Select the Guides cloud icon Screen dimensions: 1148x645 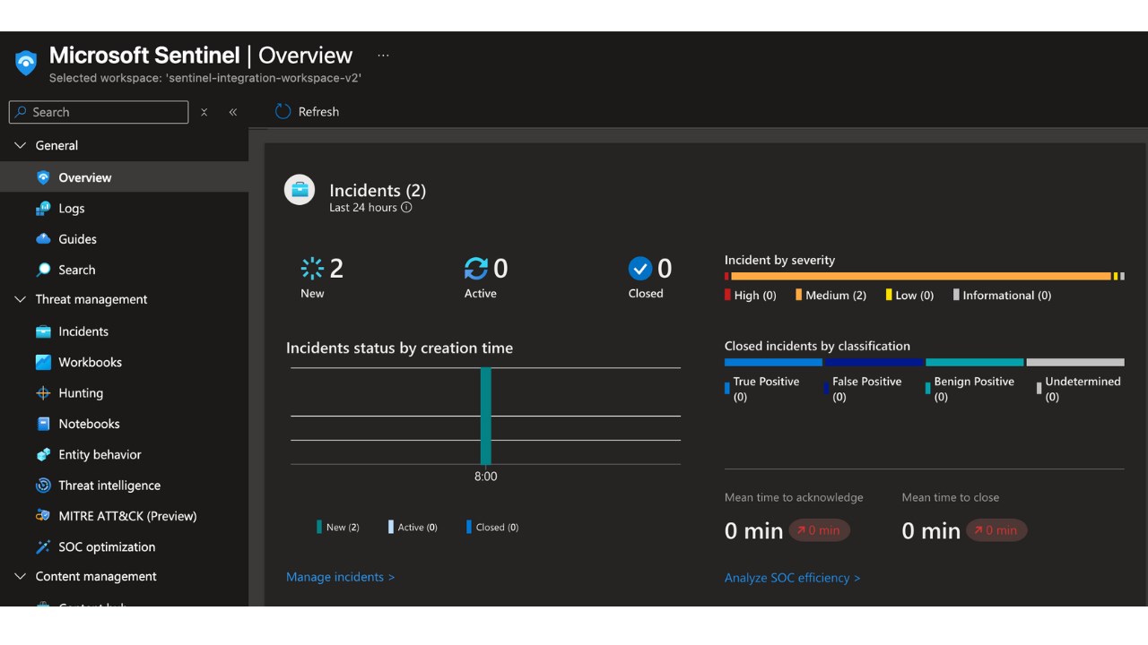(x=43, y=239)
